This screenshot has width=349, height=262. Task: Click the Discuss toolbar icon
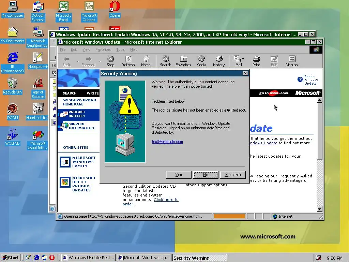pos(292,61)
